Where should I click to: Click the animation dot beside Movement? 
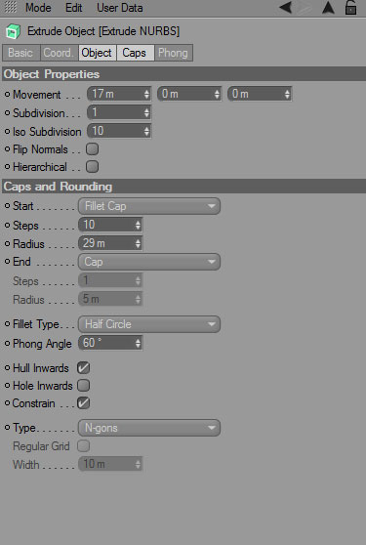click(7, 94)
